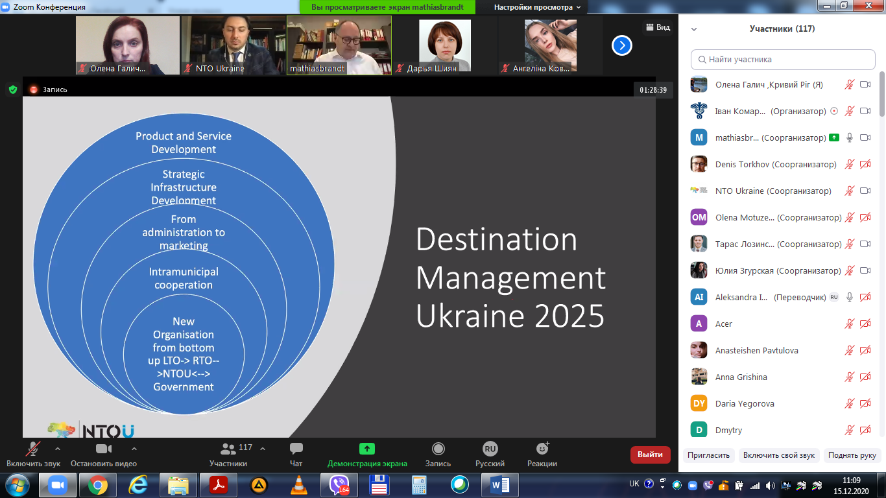Click the Вид gallery view button
The height and width of the screenshot is (498, 886).
[x=658, y=27]
